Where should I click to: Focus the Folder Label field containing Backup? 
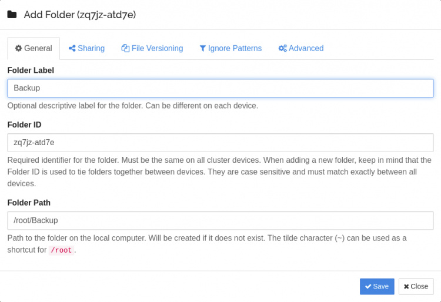(220, 88)
